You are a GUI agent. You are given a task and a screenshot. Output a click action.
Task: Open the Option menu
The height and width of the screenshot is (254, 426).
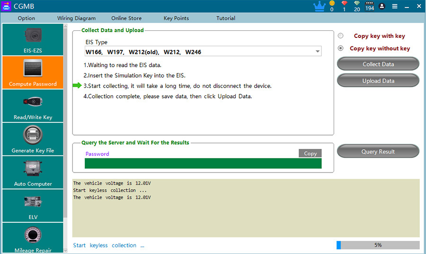point(27,18)
